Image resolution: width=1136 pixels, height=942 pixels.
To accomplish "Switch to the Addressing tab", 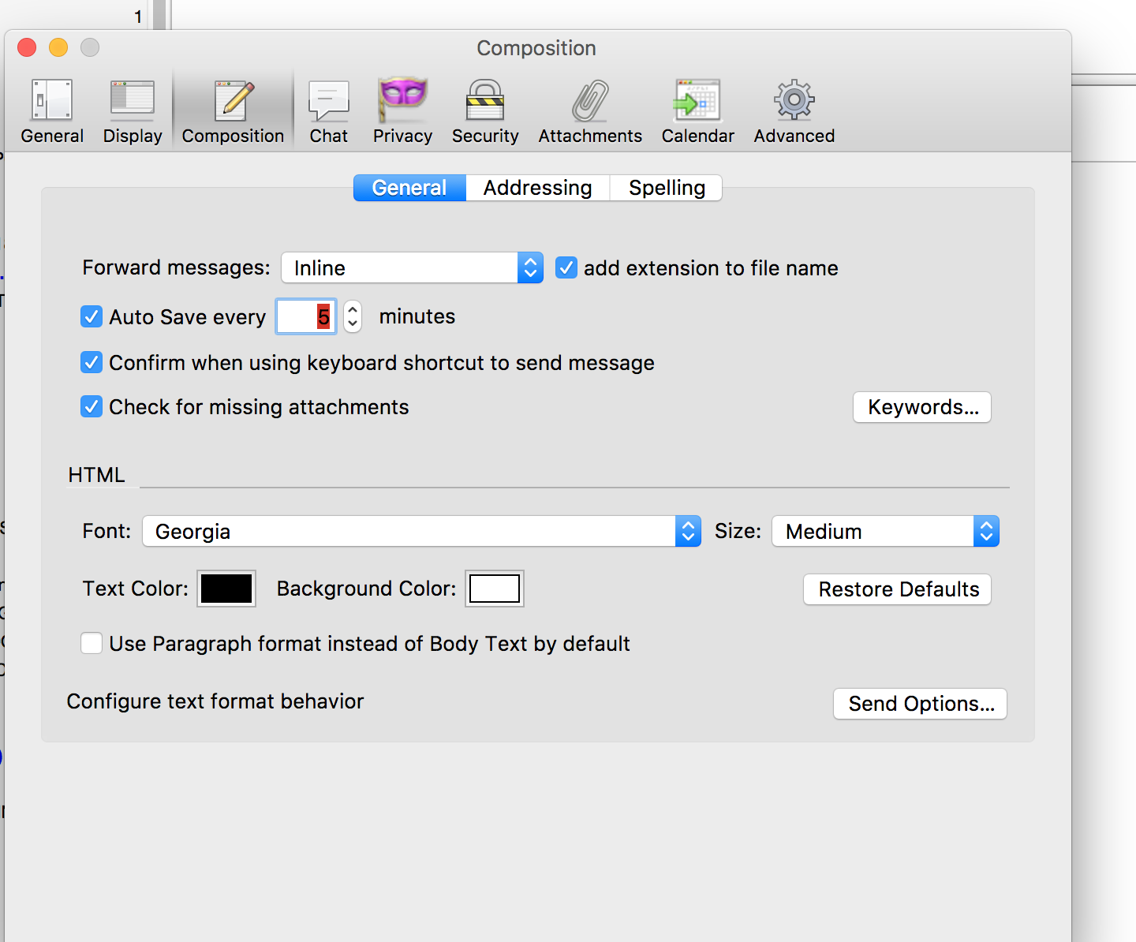I will click(x=538, y=188).
